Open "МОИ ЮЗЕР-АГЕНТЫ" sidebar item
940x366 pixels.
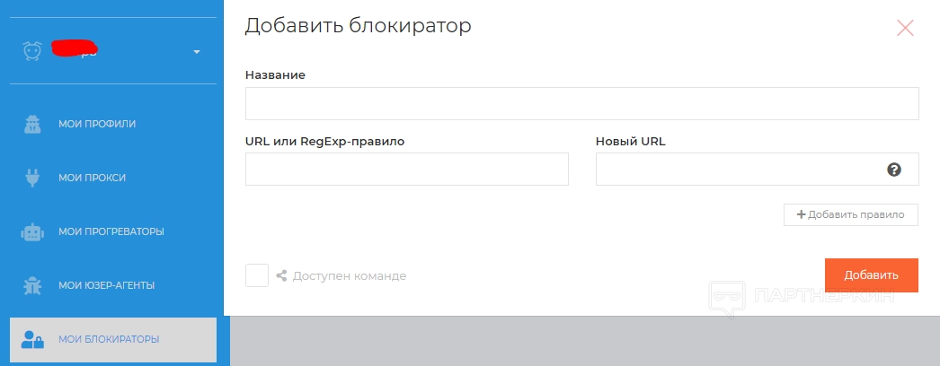[106, 285]
